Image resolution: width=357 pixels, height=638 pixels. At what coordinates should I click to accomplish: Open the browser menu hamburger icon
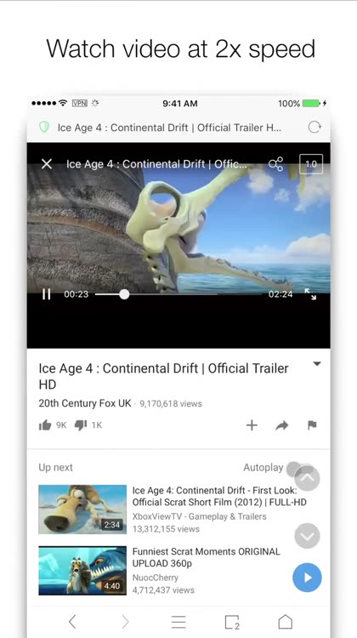[178, 622]
